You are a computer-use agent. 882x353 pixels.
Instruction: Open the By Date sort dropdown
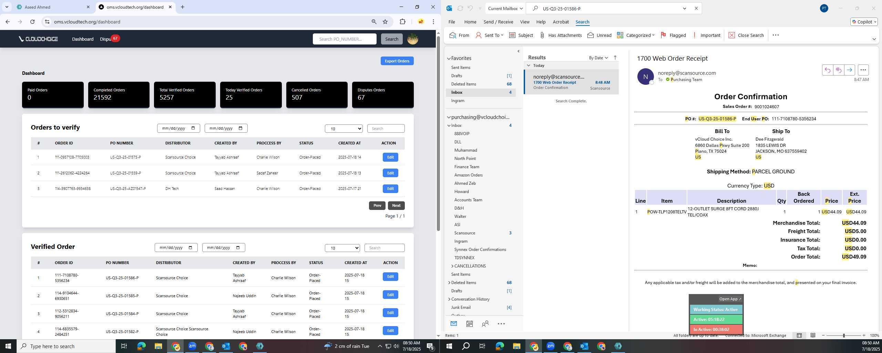click(x=598, y=58)
